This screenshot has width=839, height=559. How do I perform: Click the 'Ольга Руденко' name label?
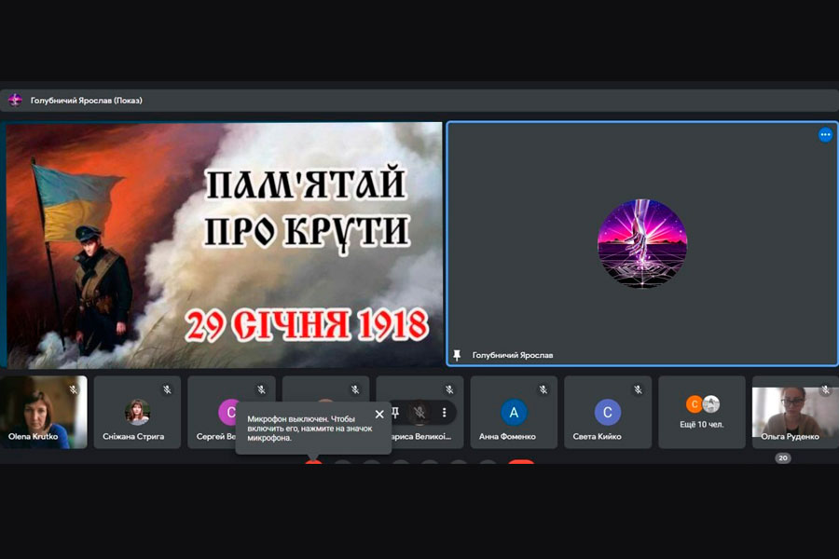tap(790, 437)
